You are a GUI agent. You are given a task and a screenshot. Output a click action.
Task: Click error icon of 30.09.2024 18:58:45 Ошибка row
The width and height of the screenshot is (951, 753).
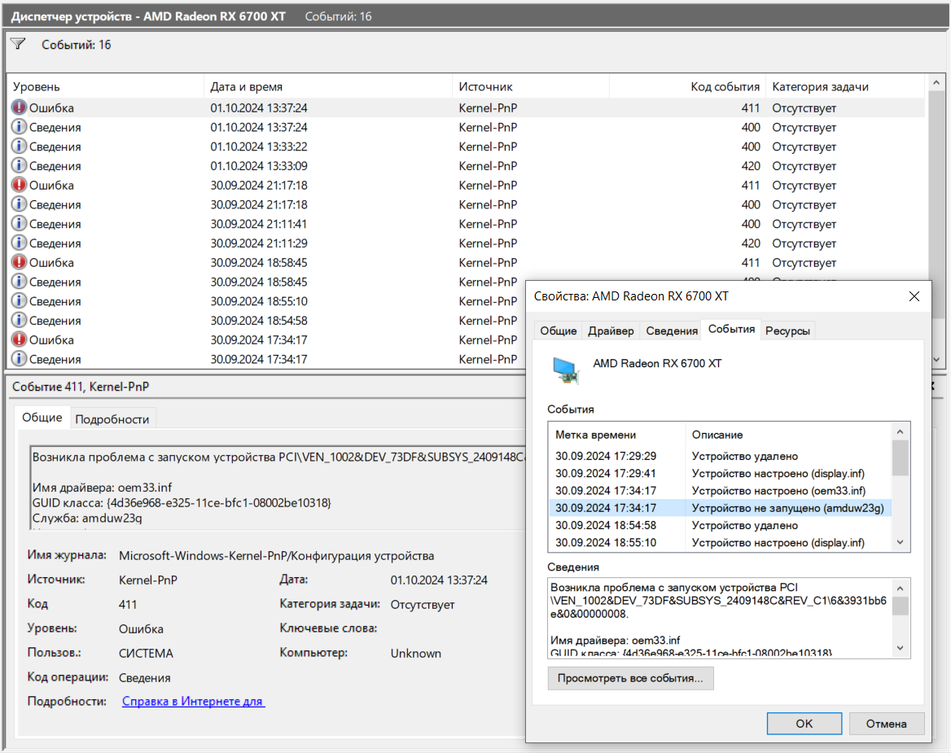coord(20,262)
